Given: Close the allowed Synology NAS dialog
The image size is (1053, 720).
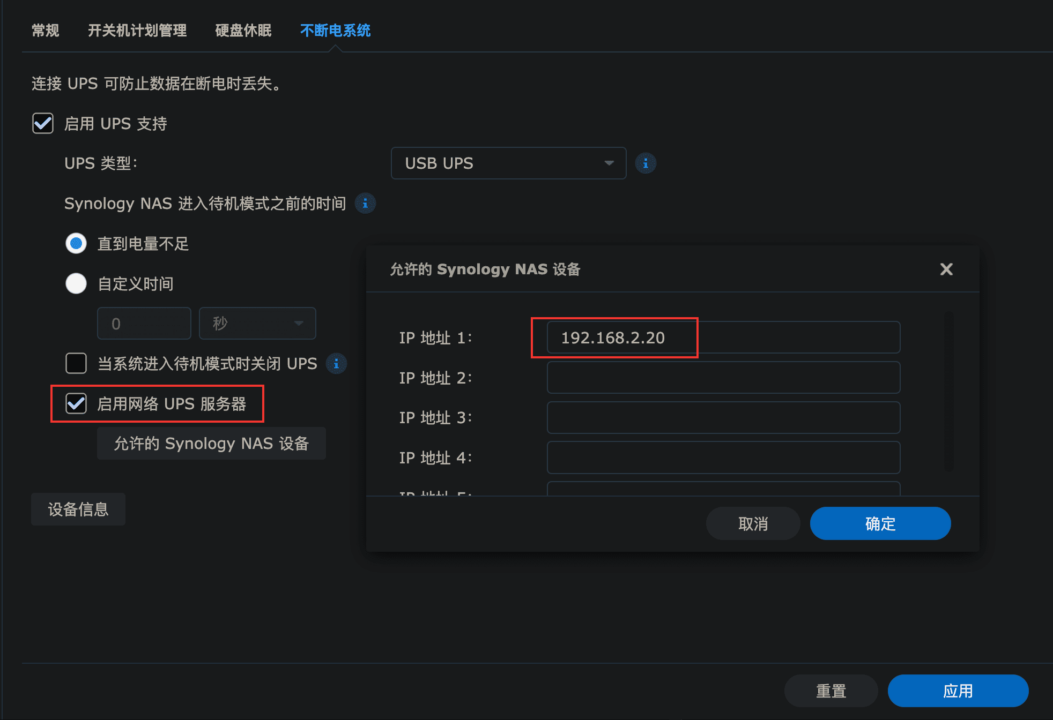Looking at the screenshot, I should point(946,269).
